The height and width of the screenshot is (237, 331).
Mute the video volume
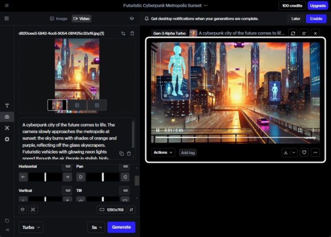tap(286, 131)
